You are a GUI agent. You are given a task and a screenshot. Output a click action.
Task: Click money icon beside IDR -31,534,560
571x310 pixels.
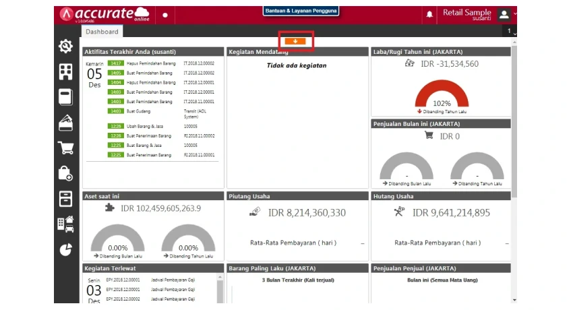coord(410,63)
